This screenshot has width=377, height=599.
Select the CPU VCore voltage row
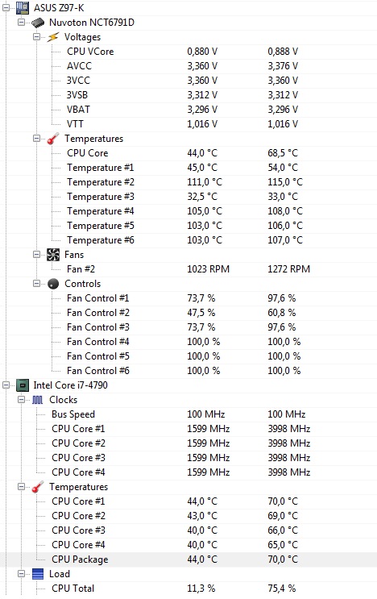click(188, 52)
